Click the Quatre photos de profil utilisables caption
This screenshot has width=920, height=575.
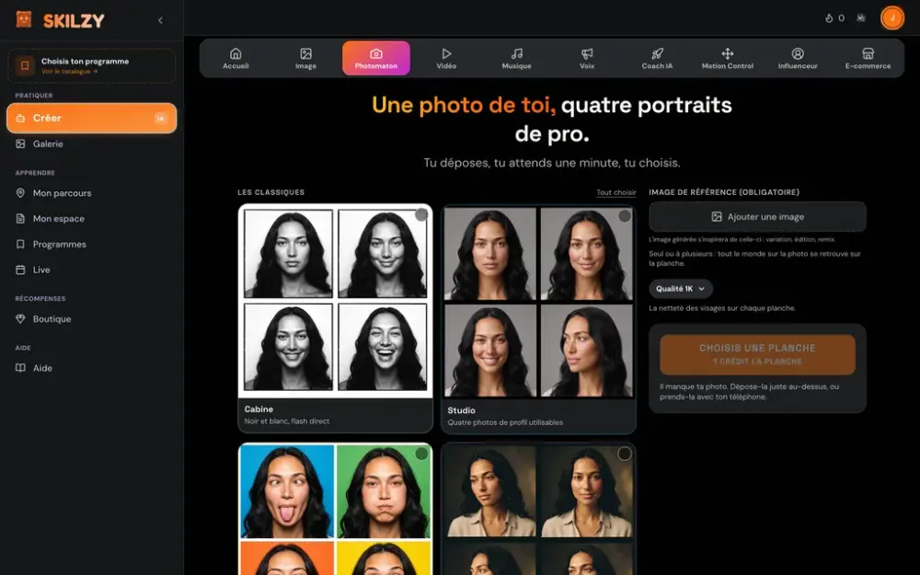[505, 422]
